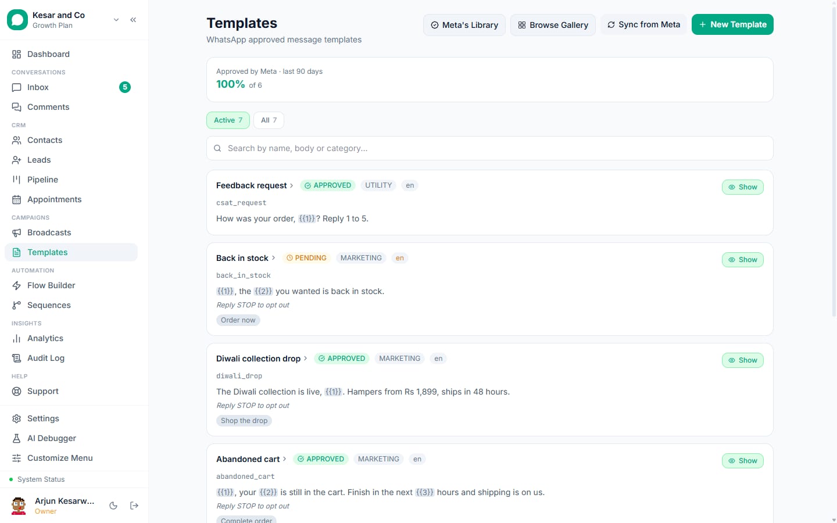Open the Audit Log scroll icon
This screenshot has height=523, width=837.
[16, 358]
